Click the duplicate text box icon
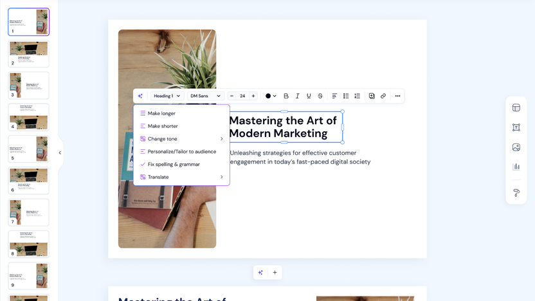The height and width of the screenshot is (301, 535). coord(372,96)
